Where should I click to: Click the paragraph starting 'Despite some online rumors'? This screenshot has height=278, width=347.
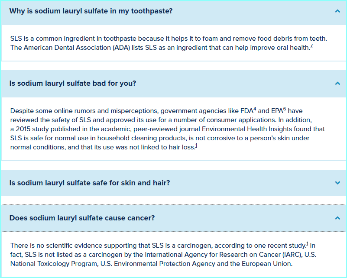click(165, 129)
